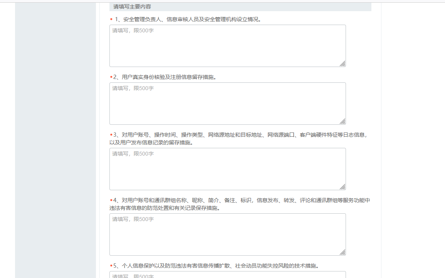Click the resize handle of question 1 textarea
The height and width of the screenshot is (278, 445).
click(343, 64)
